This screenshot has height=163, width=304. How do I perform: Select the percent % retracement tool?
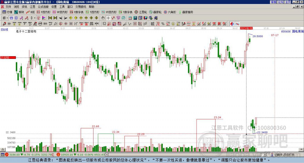click(163, 24)
